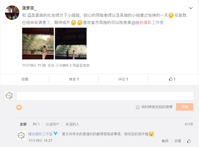Toggle 同时转发到我的微博 checkbox

[138, 107]
